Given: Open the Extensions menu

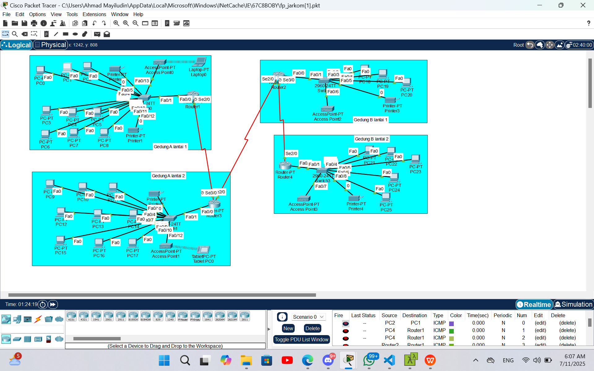Looking at the screenshot, I should coord(94,14).
